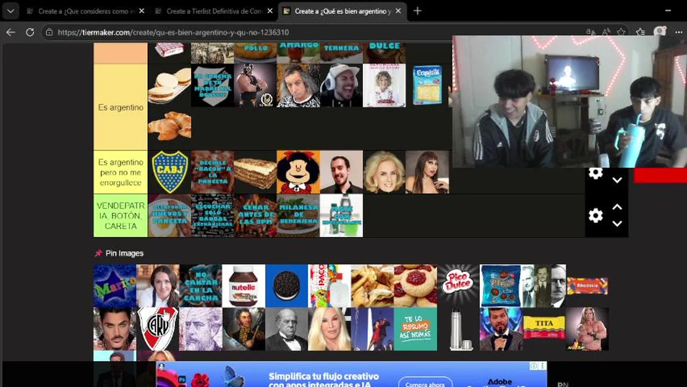Move VENDEPATRIA row down with chevron
The height and width of the screenshot is (387, 687).
click(x=617, y=224)
